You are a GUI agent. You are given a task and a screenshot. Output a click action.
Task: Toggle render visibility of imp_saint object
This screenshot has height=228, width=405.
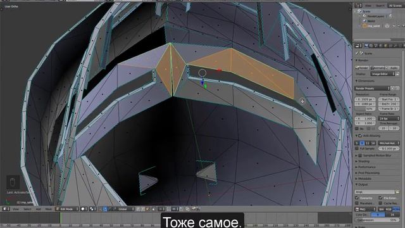point(404,26)
